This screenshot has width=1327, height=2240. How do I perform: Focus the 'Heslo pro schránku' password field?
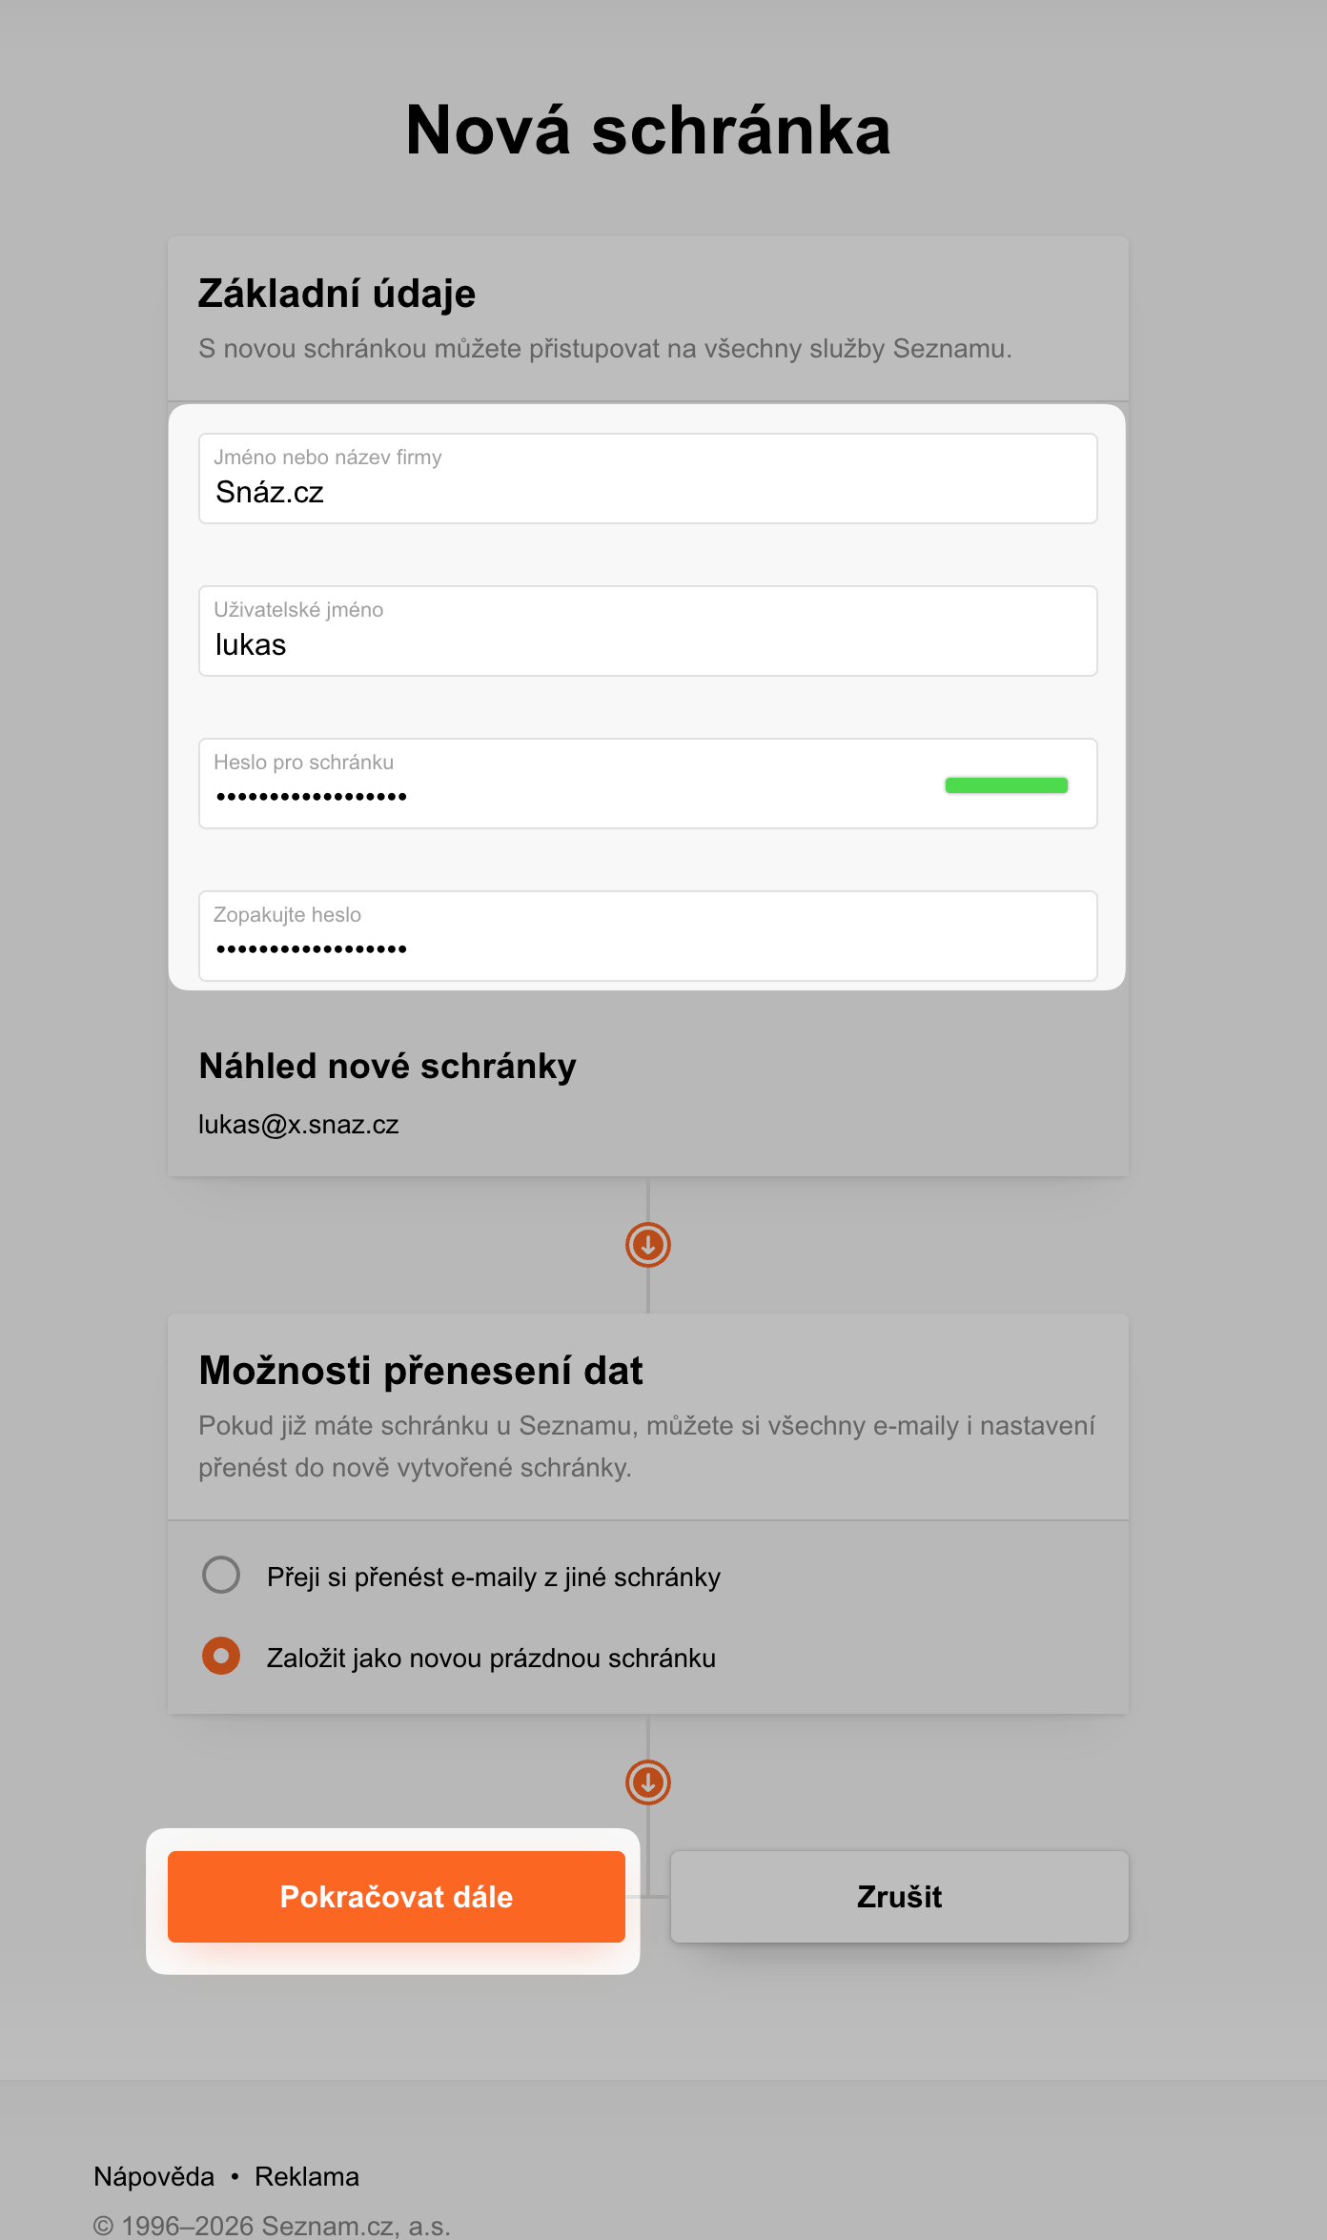click(x=572, y=784)
